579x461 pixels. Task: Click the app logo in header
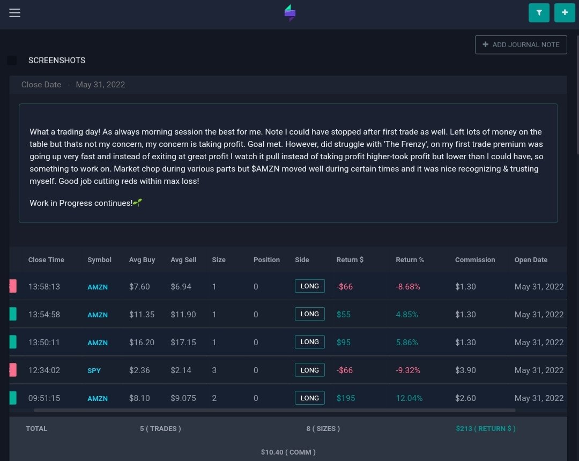290,13
